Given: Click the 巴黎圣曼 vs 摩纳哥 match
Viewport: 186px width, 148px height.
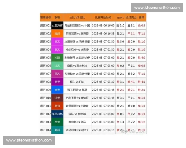Looking at the screenshot, I should click(77, 98).
